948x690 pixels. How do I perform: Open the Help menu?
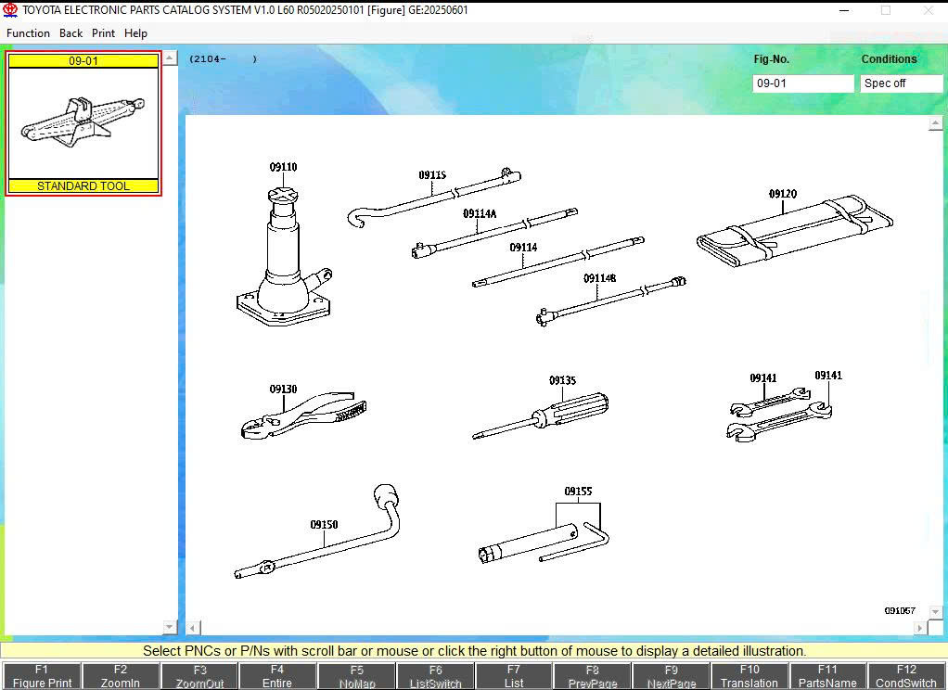[x=135, y=33]
